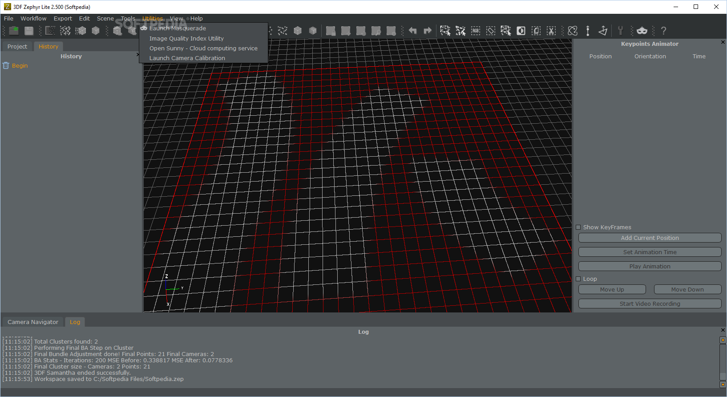727x397 pixels.
Task: Click the Time column header
Action: [x=699, y=57]
